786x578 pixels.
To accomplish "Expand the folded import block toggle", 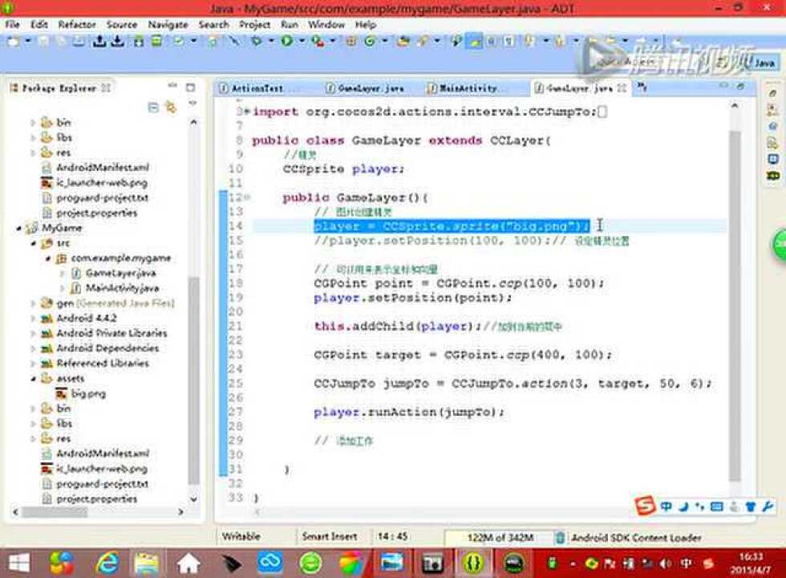I will (247, 112).
